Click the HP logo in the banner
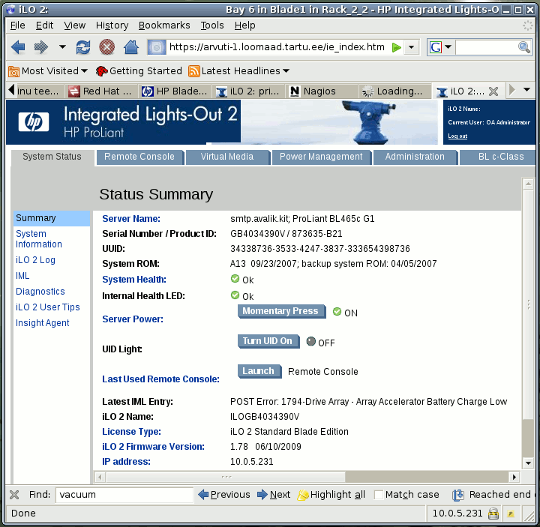The height and width of the screenshot is (527, 540). (34, 121)
